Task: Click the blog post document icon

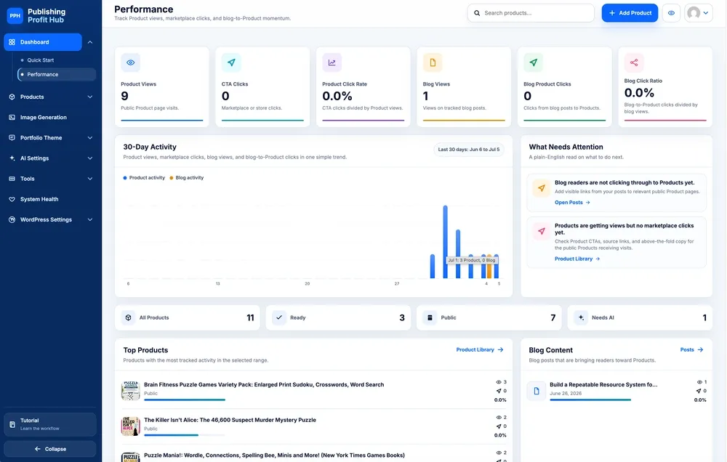Action: 537,391
